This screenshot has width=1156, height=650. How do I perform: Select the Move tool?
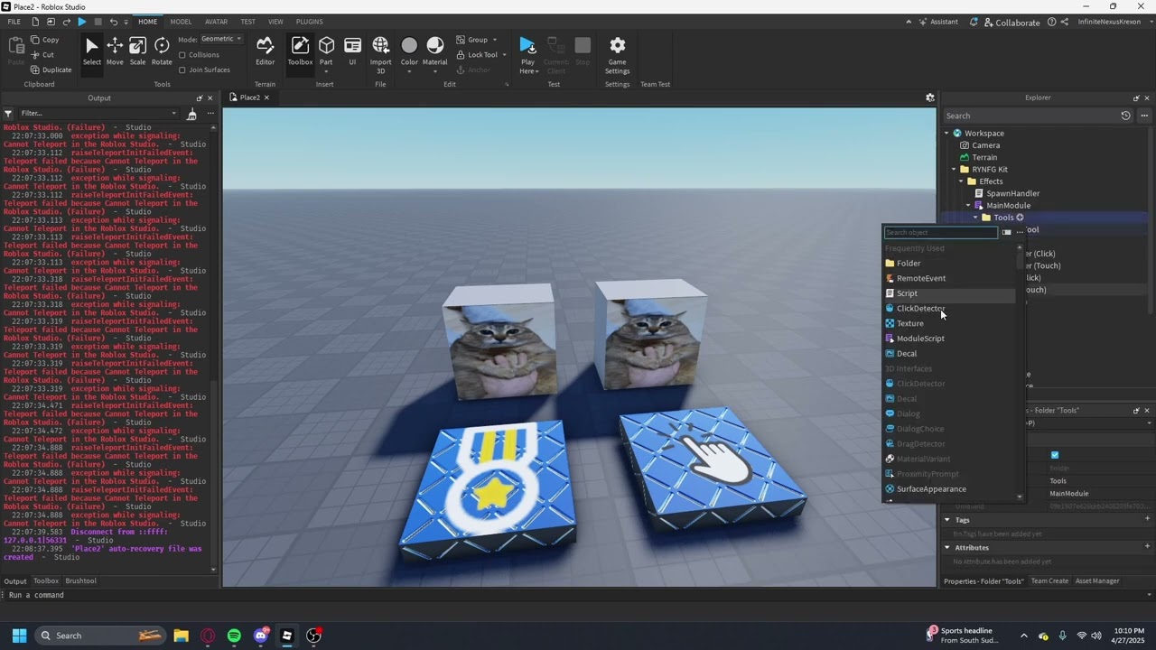point(115,51)
